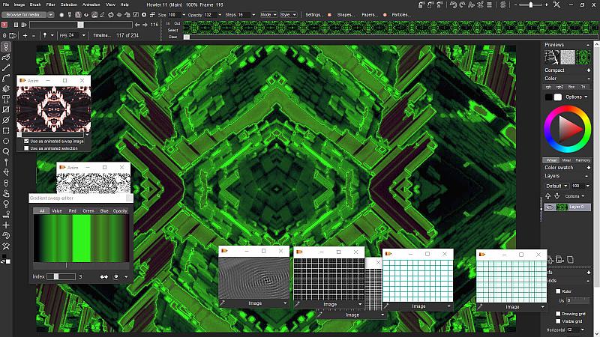
Task: Switch to the Green gradient channel tab
Action: pos(88,211)
